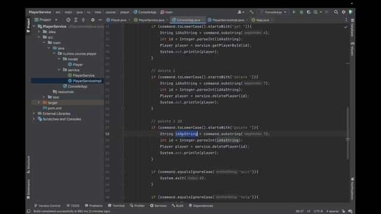The height and width of the screenshot is (214, 381).
Task: Open the Bookmarks tool window
Action: tap(29, 189)
